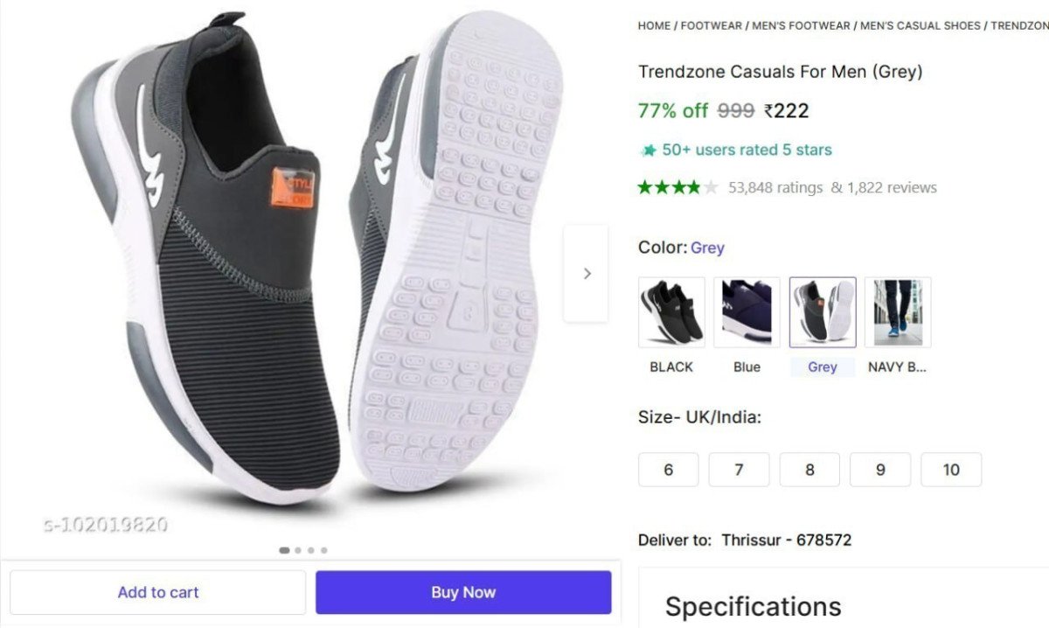
Task: Click the Specifications section heading
Action: click(x=753, y=606)
